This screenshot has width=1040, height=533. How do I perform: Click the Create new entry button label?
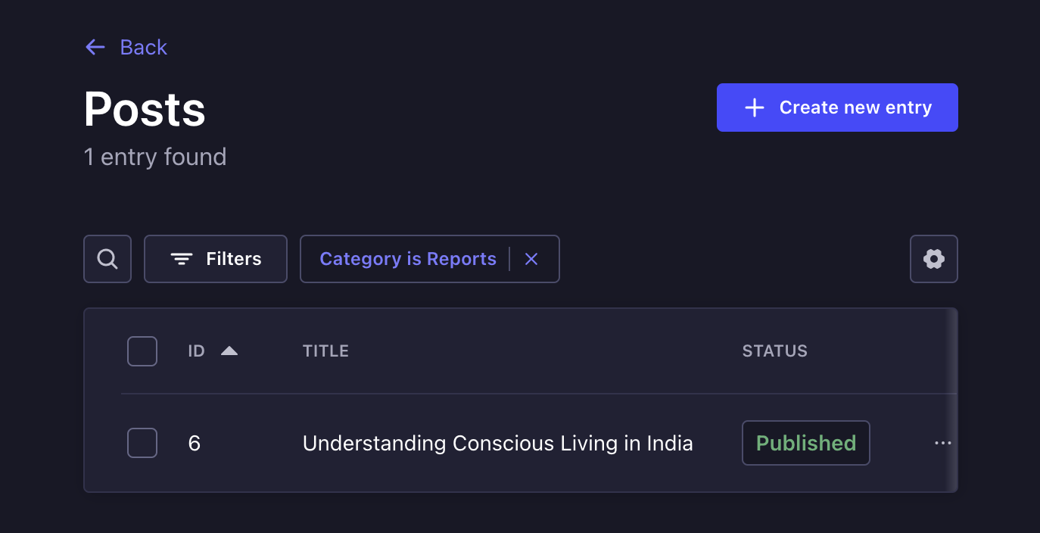point(855,108)
